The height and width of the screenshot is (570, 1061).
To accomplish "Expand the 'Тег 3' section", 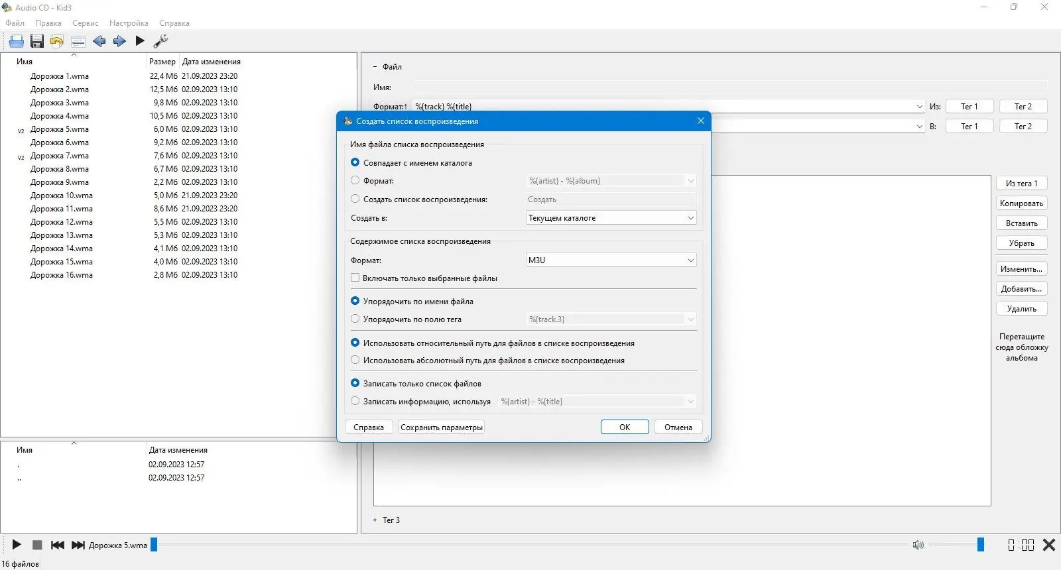I will coord(375,520).
